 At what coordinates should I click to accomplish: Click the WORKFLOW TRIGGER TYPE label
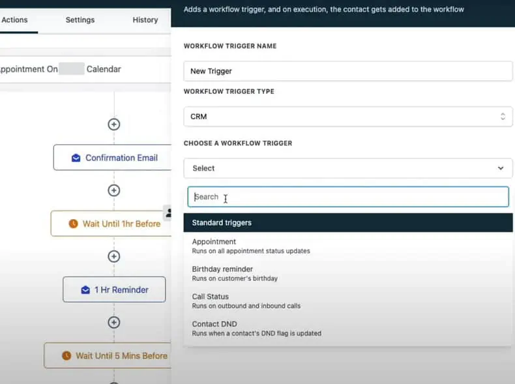229,91
